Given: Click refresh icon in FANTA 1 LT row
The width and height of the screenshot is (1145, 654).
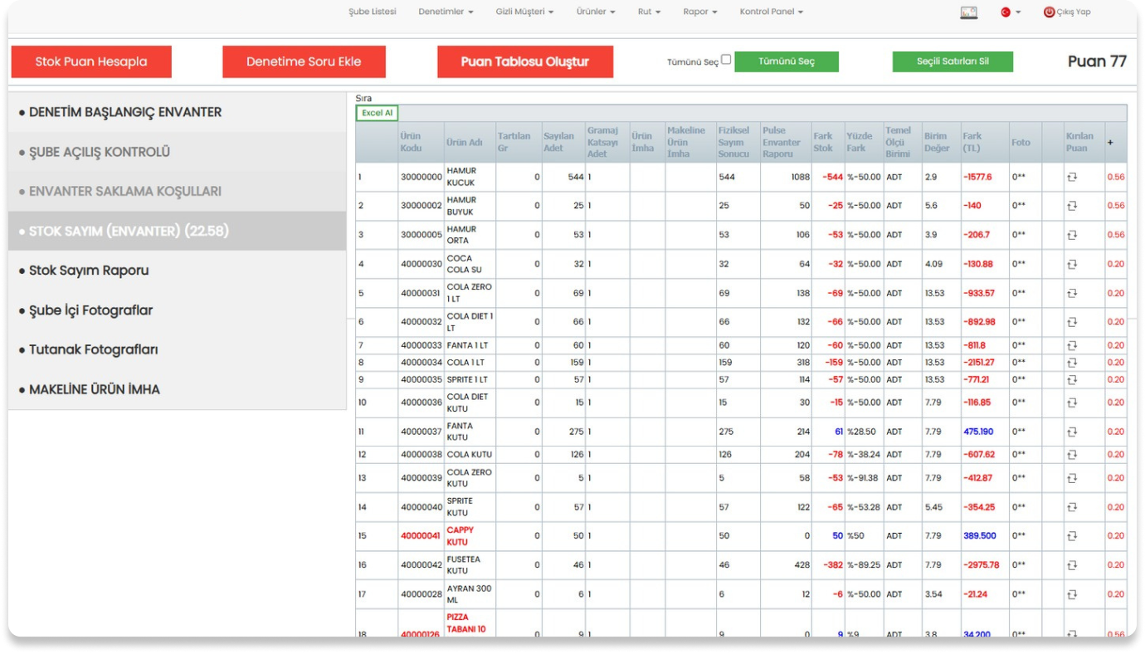Looking at the screenshot, I should pos(1072,345).
